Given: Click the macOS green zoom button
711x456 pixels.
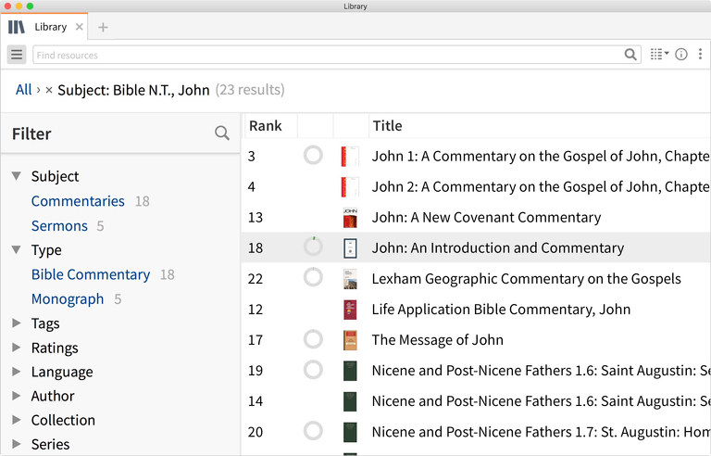Looking at the screenshot, I should click(x=30, y=6).
